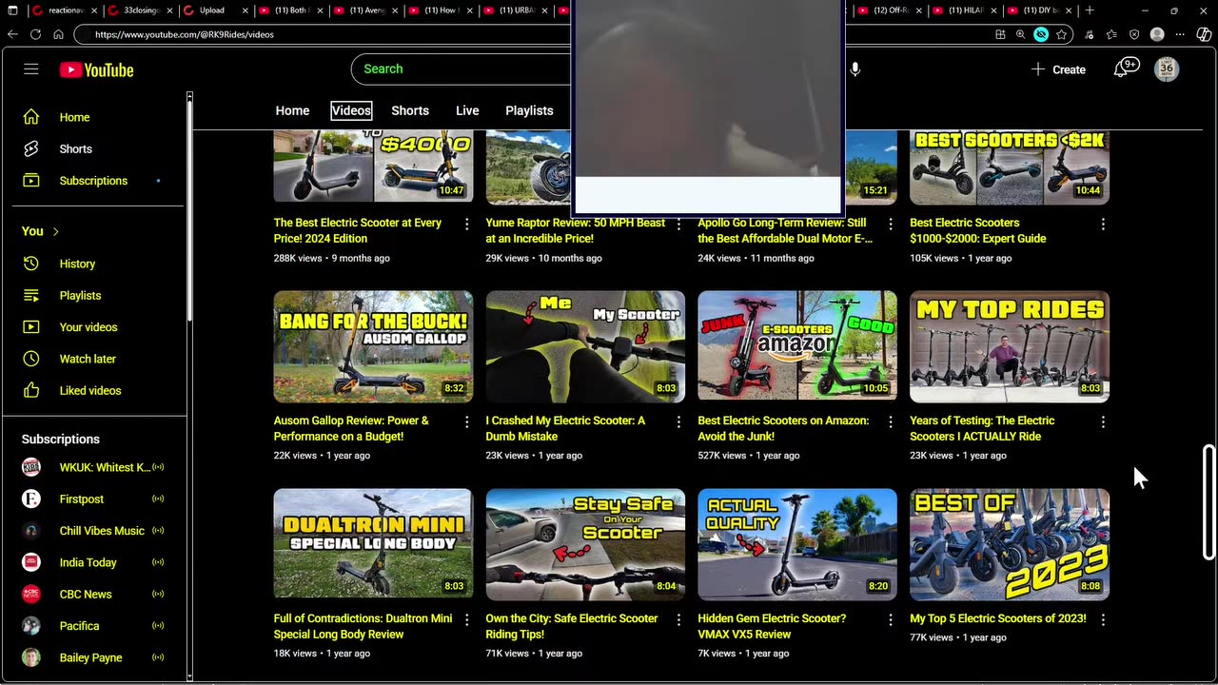Play the My Top Rides thumbnail
The image size is (1218, 685).
(1010, 346)
